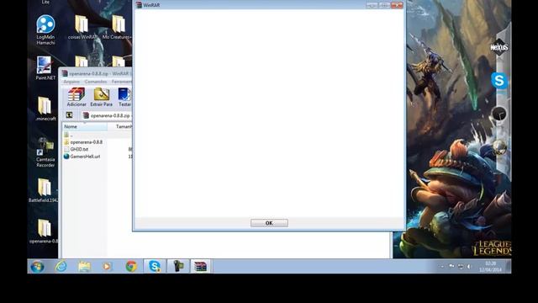The width and height of the screenshot is (538, 303).
Task: Click the openarena-0.8.8.zip path field
Action: (107, 116)
